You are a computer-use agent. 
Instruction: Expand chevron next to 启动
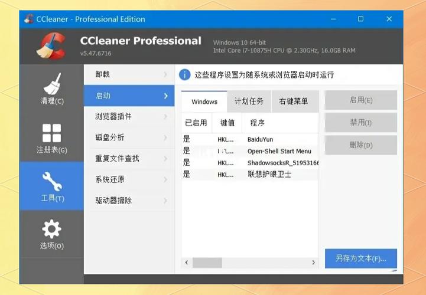[165, 96]
